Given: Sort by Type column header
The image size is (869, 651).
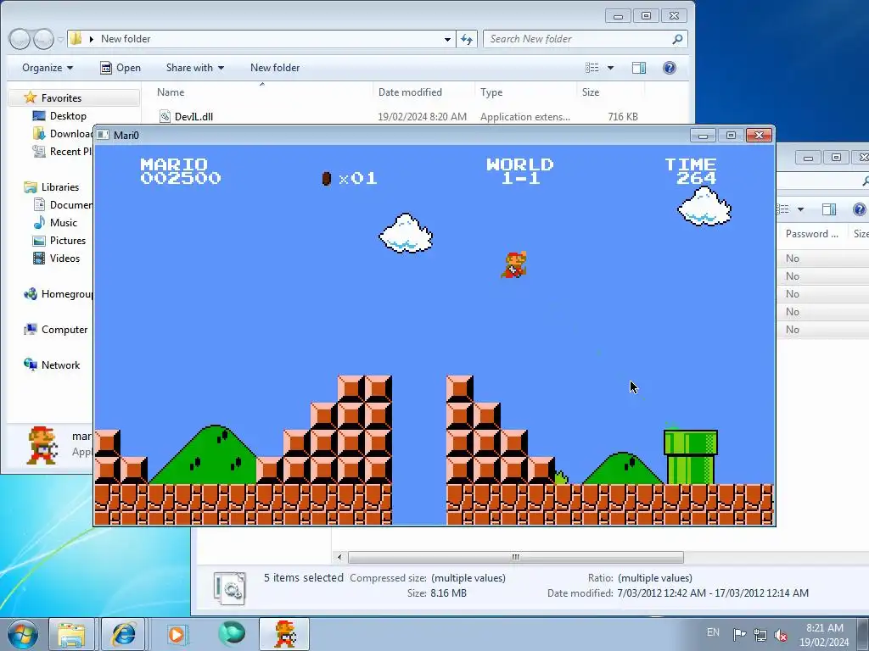Looking at the screenshot, I should tap(491, 92).
